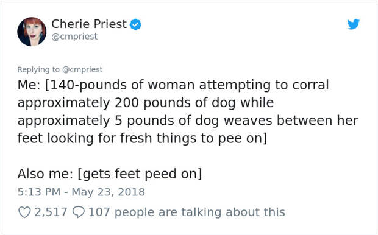This screenshot has height=235, width=378.
Task: Open the Cherie Priest display name link
Action: click(x=89, y=24)
